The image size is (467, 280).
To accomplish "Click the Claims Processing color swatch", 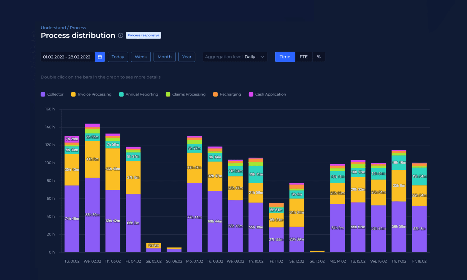I will point(168,94).
